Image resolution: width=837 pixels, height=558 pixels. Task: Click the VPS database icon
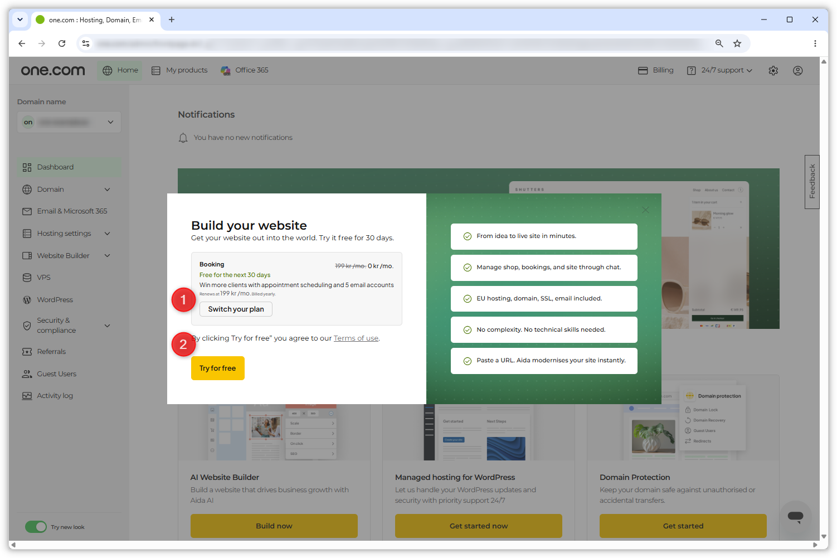coord(27,278)
